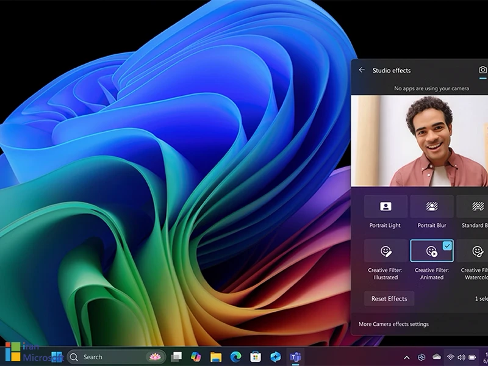Open the camera tab icon in Studio effects

pos(483,70)
